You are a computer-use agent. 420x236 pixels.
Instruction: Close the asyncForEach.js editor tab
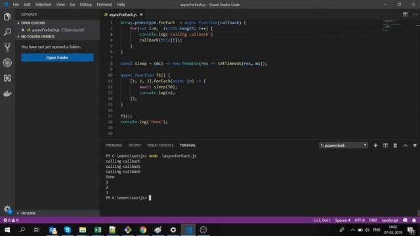click(x=141, y=14)
